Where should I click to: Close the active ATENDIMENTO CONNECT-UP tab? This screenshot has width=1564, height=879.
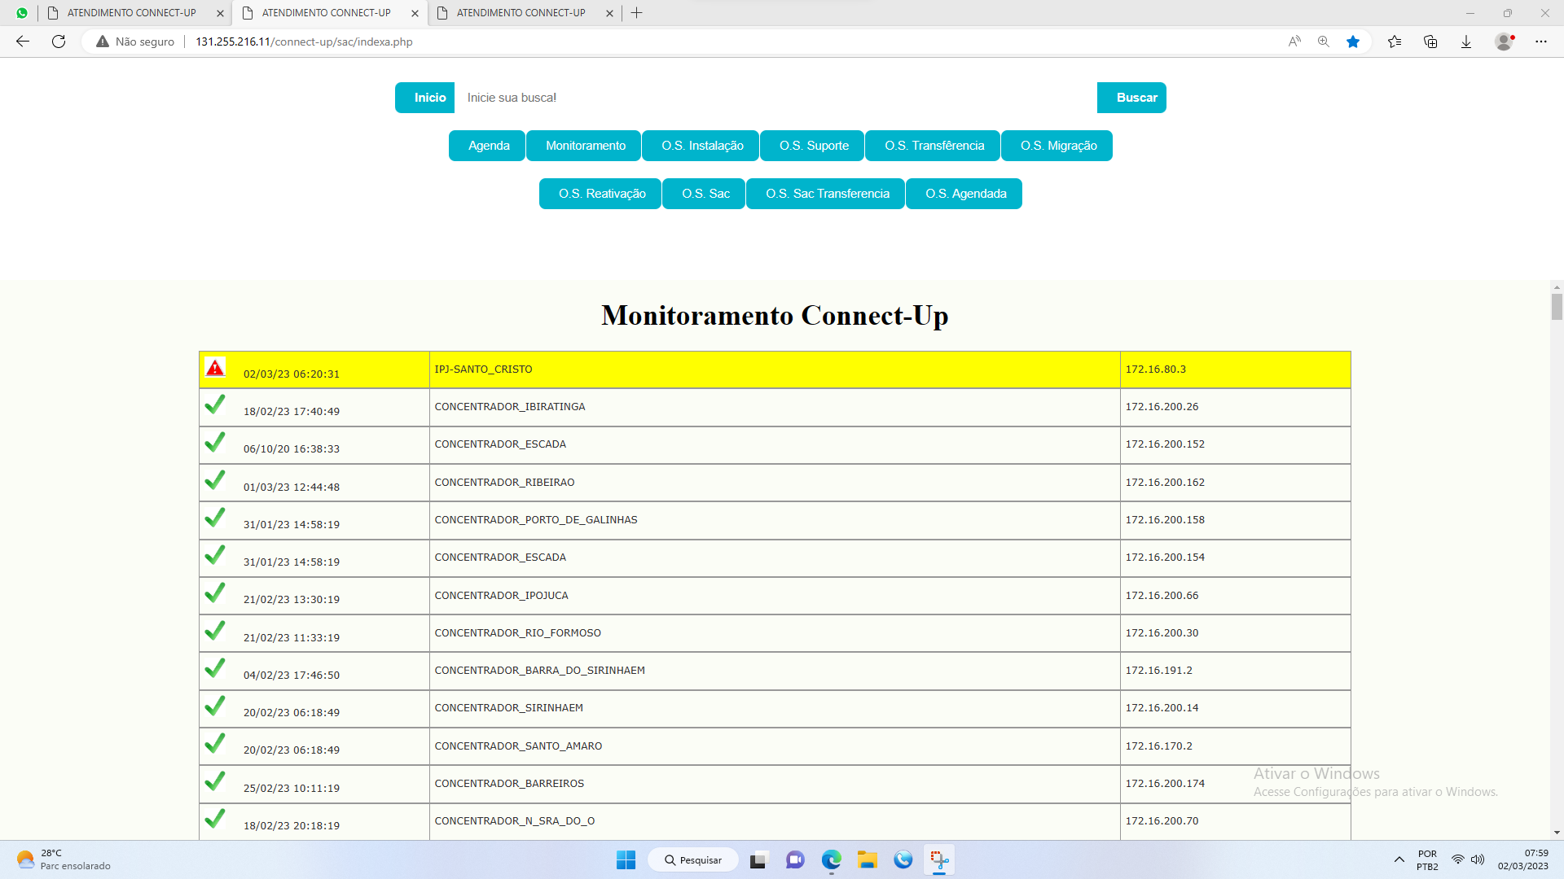415,13
